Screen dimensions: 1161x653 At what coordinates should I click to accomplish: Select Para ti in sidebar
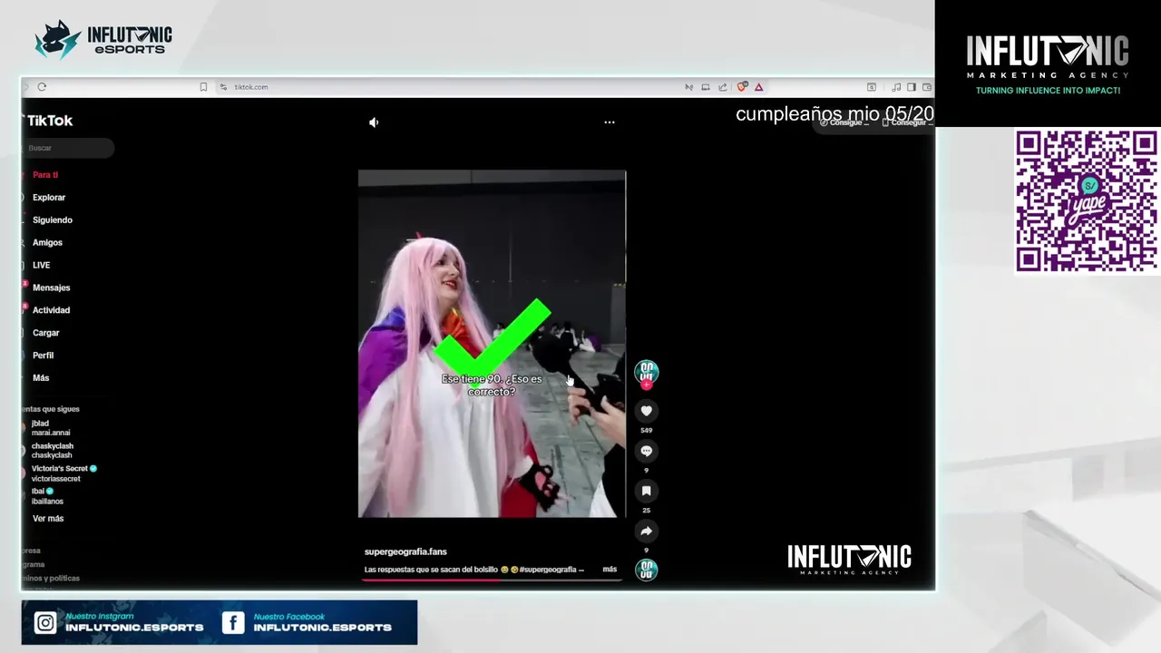45,174
